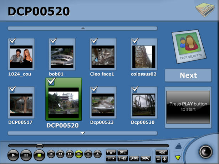
Task: Uncheck the Dcp00530 checkbox
Action: pos(135,89)
